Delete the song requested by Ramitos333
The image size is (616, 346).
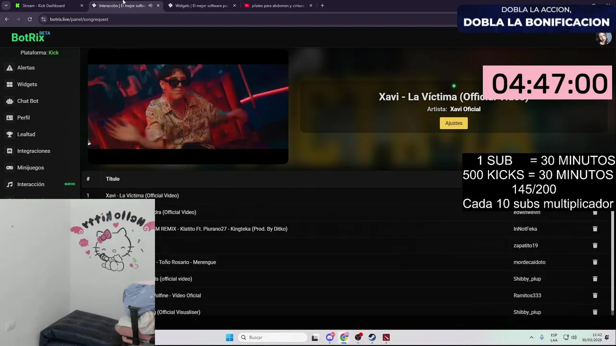tap(595, 296)
